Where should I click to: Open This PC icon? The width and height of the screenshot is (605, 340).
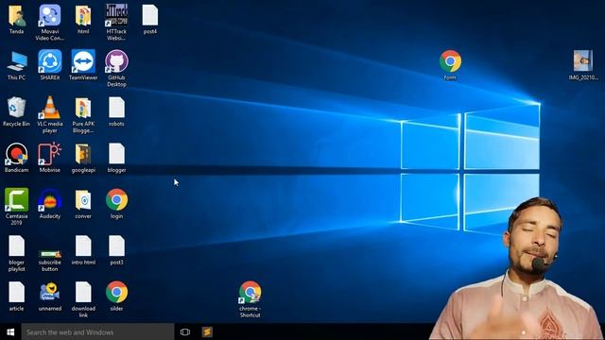(17, 61)
